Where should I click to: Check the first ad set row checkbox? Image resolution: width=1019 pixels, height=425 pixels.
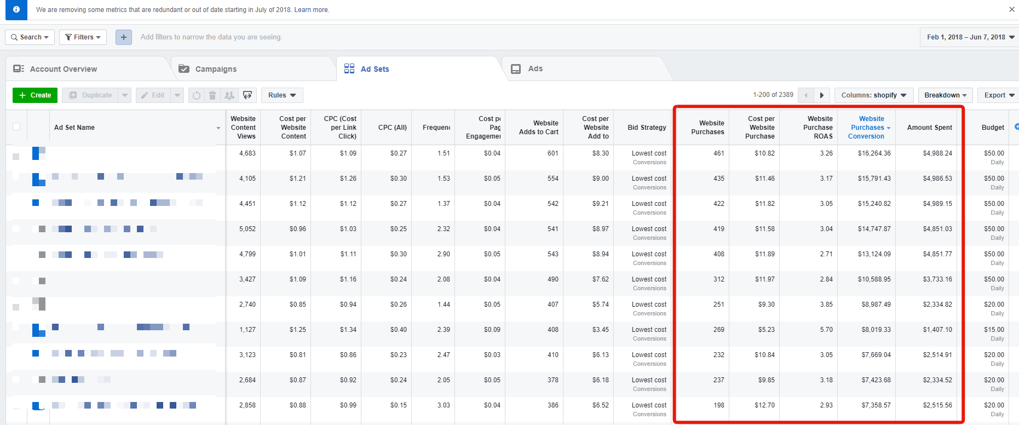coord(16,156)
